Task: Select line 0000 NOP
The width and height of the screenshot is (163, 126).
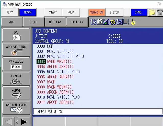Action: click(45, 46)
